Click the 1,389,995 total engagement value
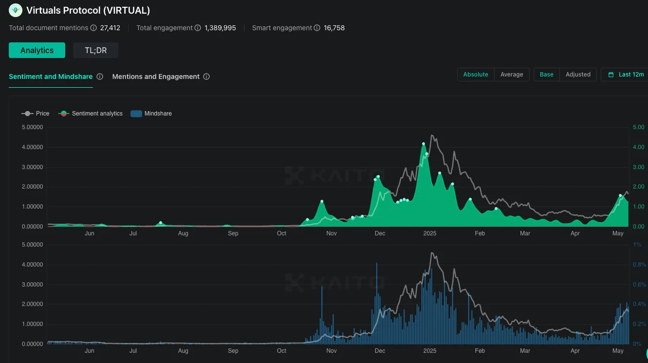This screenshot has height=363, width=648. (x=220, y=28)
